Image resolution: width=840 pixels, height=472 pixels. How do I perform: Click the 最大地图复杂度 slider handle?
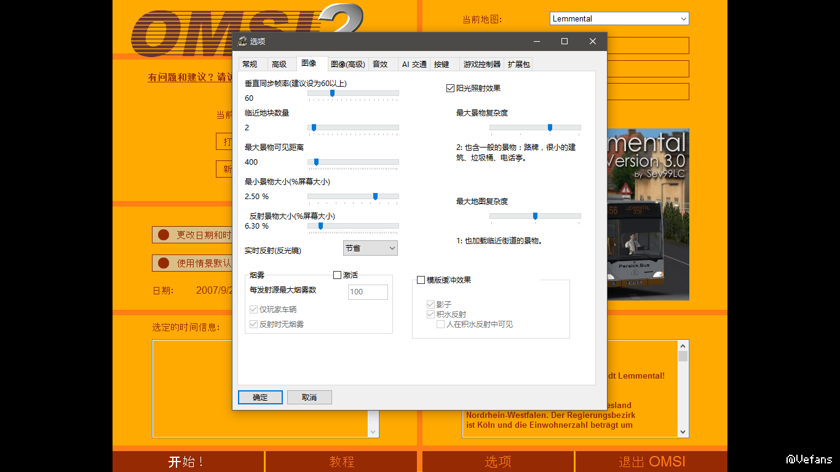click(535, 216)
